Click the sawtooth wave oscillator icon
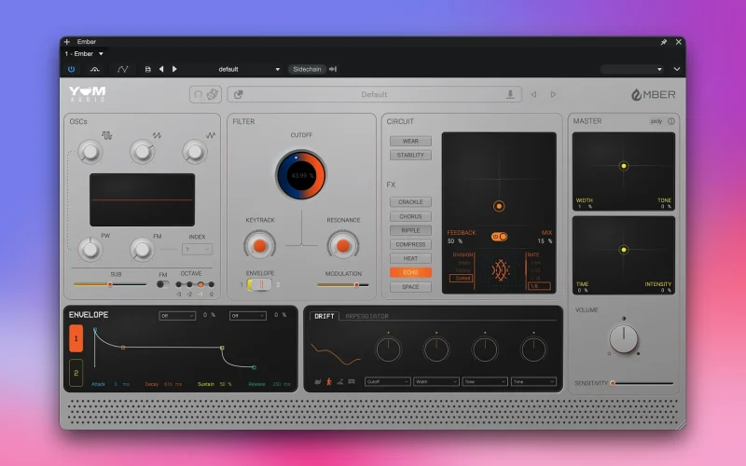Image resolution: width=746 pixels, height=466 pixels. (x=157, y=135)
